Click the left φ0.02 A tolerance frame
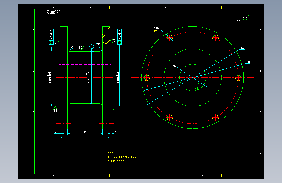The width and height of the screenshot is (282, 183). pyautogui.click(x=51, y=37)
